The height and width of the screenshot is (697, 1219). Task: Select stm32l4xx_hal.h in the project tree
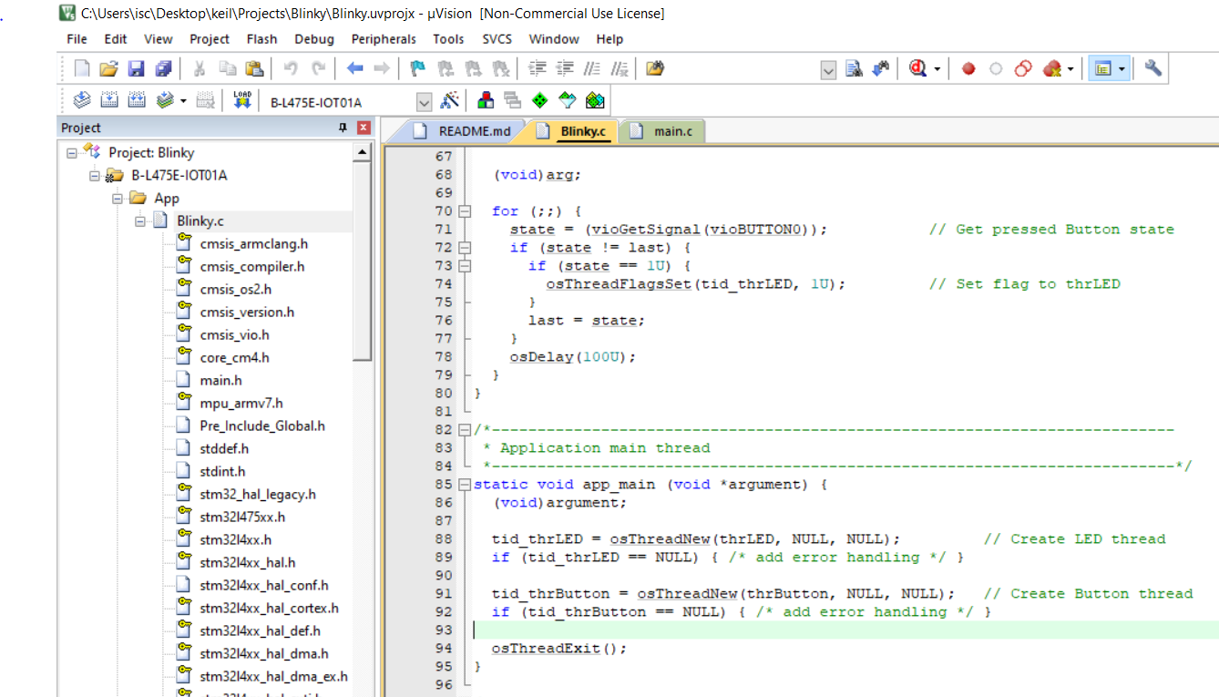tap(247, 563)
